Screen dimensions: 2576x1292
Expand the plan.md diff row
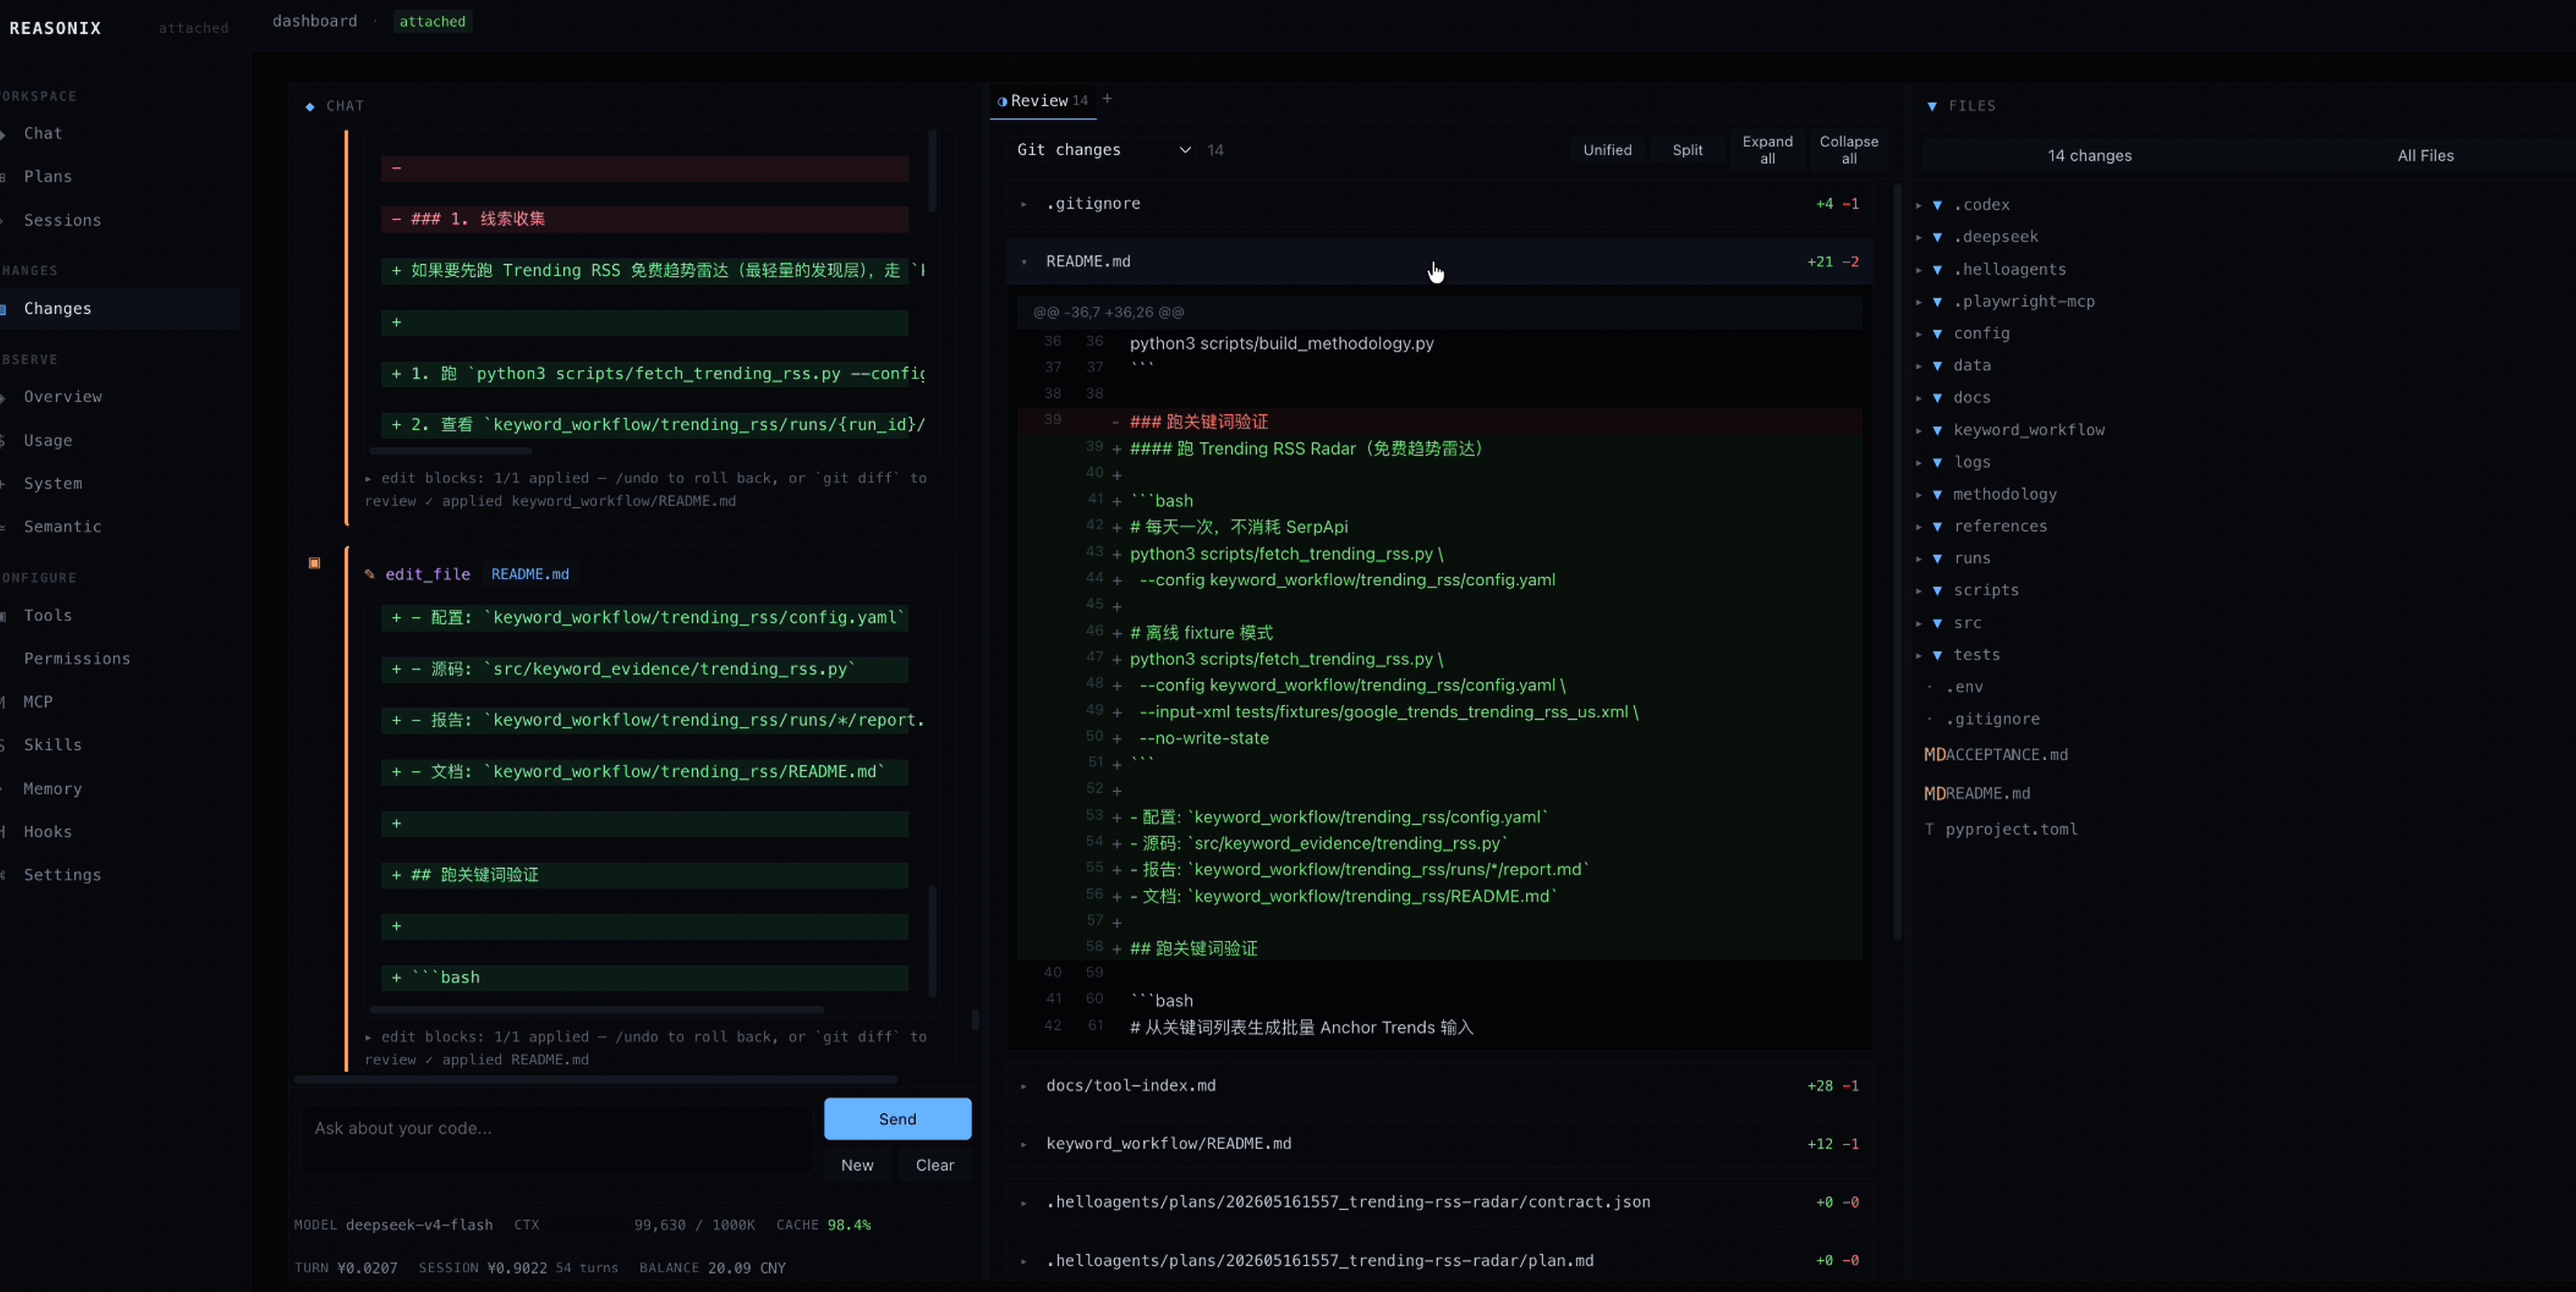(1439, 1261)
